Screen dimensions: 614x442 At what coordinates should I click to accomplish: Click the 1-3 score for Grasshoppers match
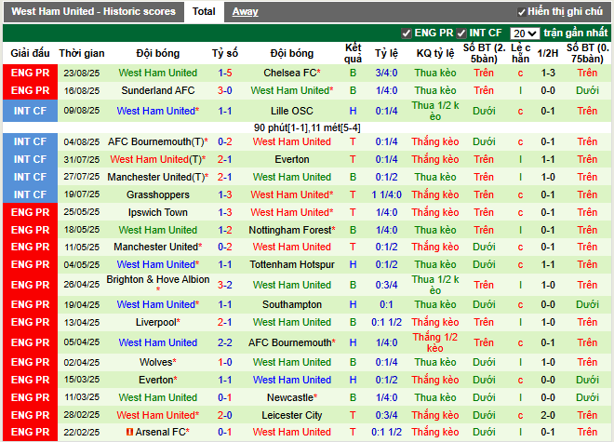coord(225,194)
